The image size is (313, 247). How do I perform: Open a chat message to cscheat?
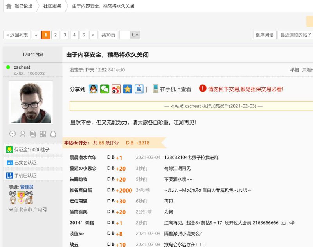(13, 134)
